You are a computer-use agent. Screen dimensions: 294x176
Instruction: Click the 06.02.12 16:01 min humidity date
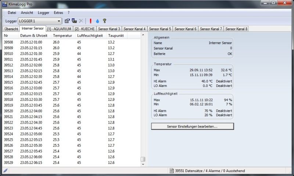[201, 104]
